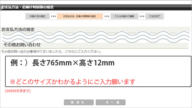Screen dimensions: 192x108
Task: Click the page title お支払方法・お届け時間等の指定
Action: (x=27, y=7)
